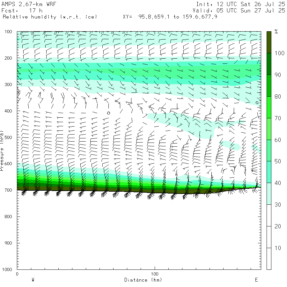Click the 0 km distance axis label
The image size is (287, 287).
pyautogui.click(x=17, y=274)
